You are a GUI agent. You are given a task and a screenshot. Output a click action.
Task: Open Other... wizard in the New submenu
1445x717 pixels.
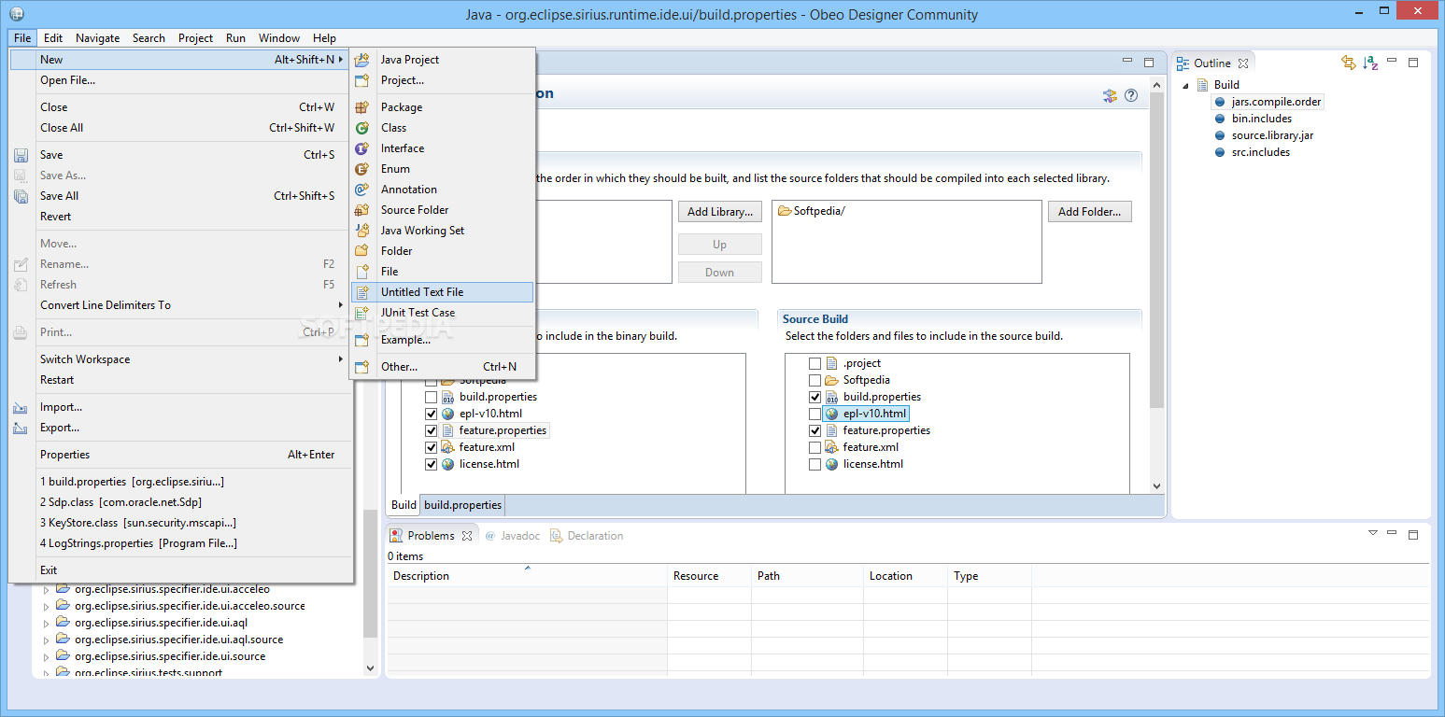click(x=442, y=367)
